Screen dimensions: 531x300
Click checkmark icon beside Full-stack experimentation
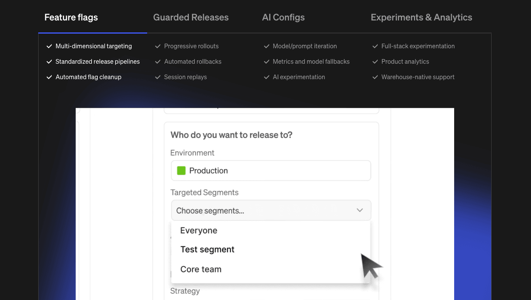click(x=375, y=46)
